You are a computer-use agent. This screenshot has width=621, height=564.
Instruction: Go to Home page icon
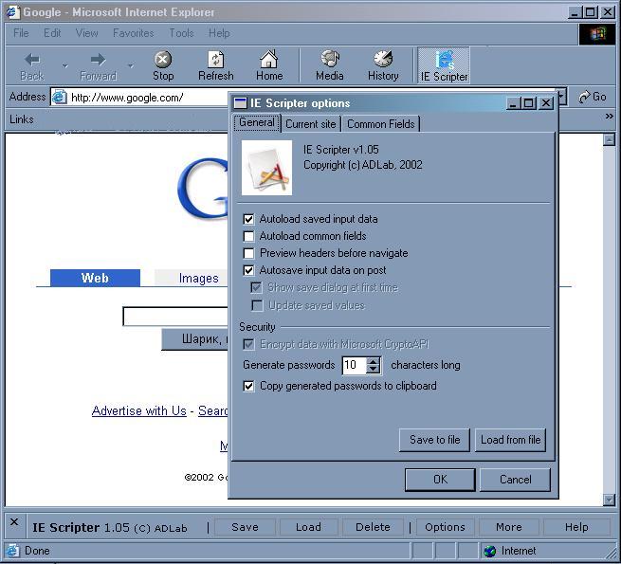(x=269, y=60)
